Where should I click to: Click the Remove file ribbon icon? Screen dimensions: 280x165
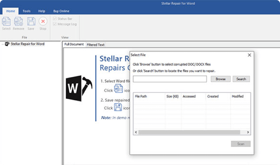[18, 22]
